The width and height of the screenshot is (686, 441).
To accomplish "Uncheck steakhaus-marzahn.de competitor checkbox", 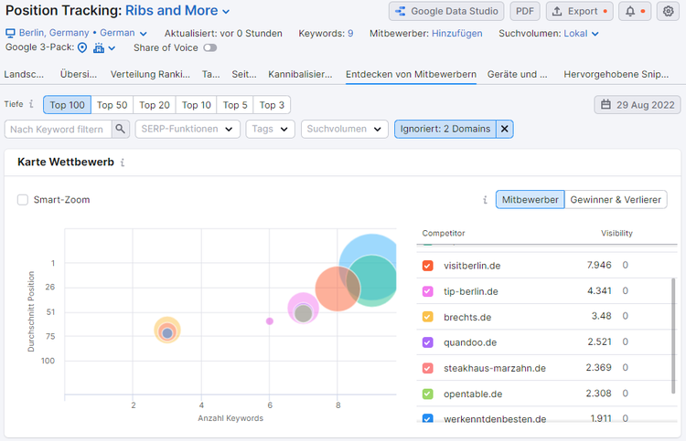I will coord(427,368).
